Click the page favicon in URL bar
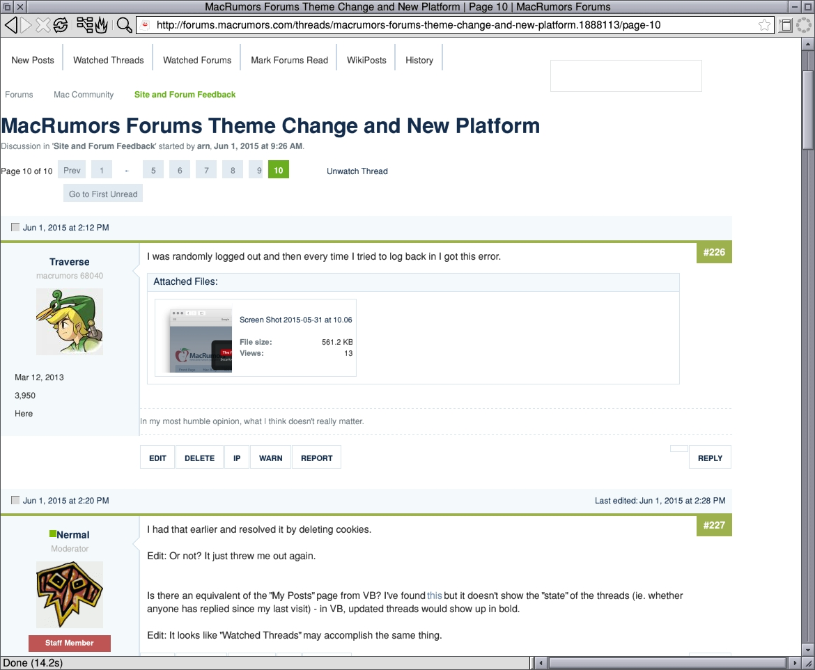The width and height of the screenshot is (815, 670). (x=146, y=25)
